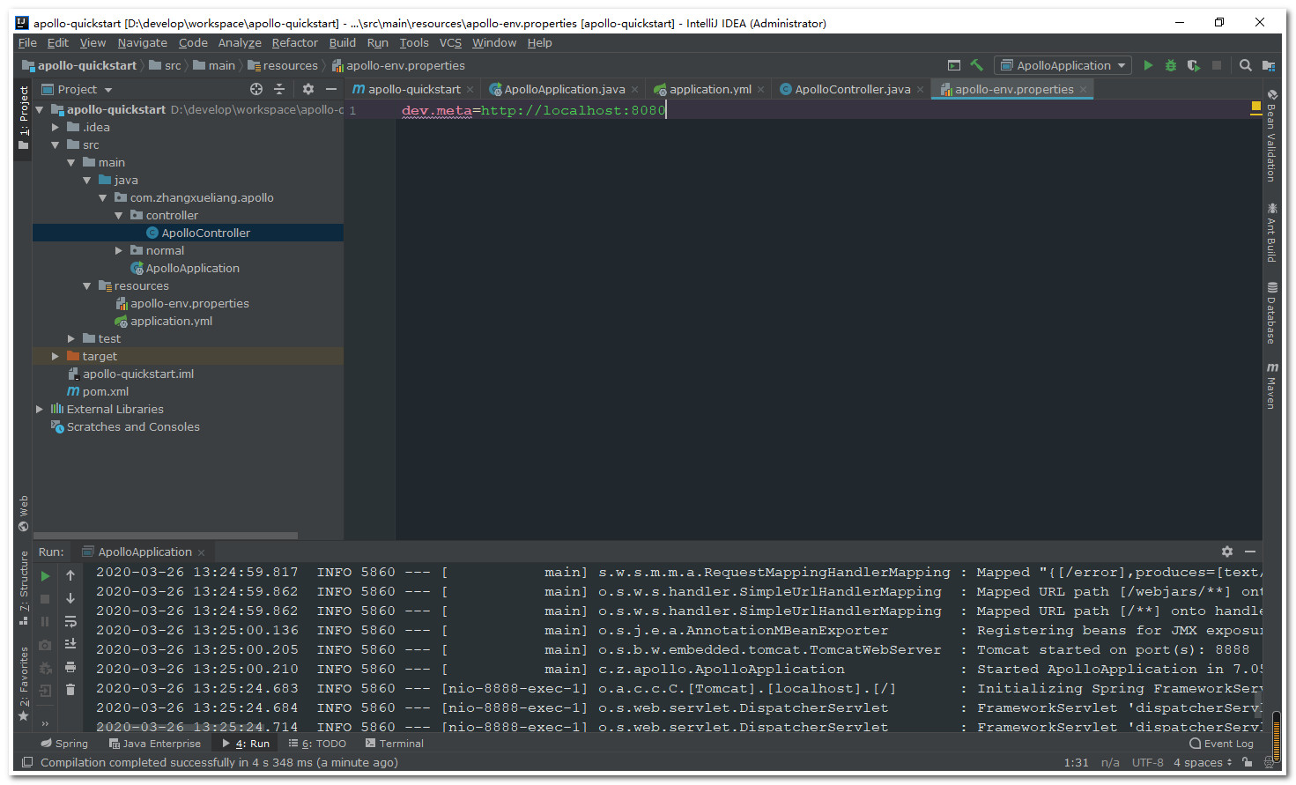Expand the .idea folder
The height and width of the screenshot is (785, 1296).
(56, 128)
